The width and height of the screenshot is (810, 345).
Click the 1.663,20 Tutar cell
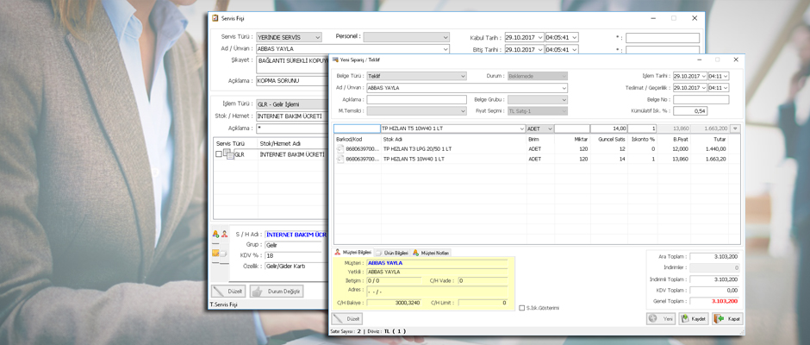point(715,160)
